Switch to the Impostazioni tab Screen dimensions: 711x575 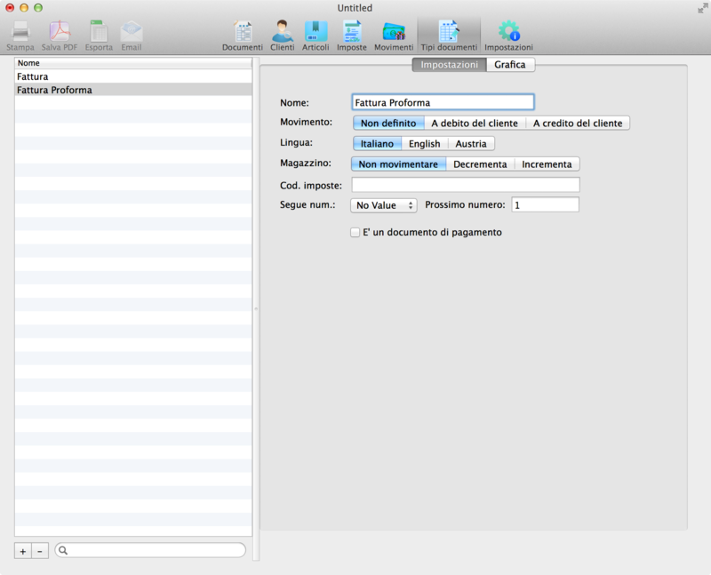click(449, 65)
